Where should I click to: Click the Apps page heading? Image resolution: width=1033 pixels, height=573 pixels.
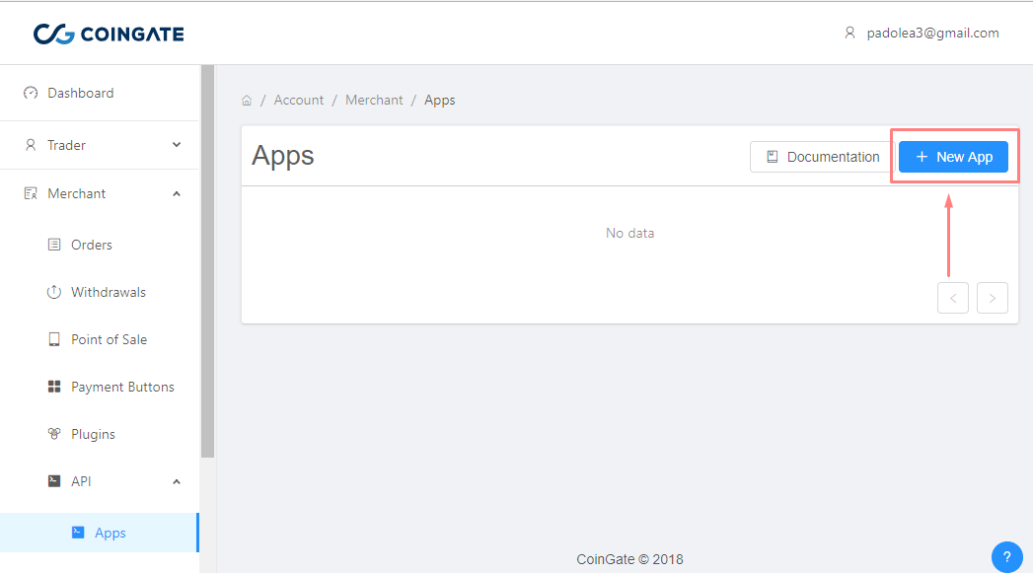(282, 156)
